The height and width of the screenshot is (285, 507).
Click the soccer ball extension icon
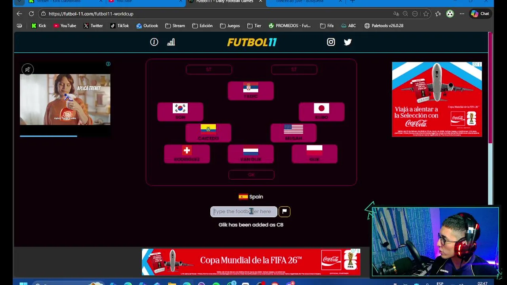pos(450,13)
